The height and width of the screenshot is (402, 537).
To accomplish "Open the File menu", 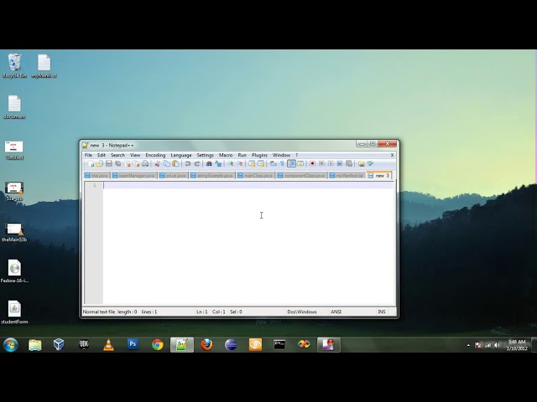I will (x=88, y=155).
